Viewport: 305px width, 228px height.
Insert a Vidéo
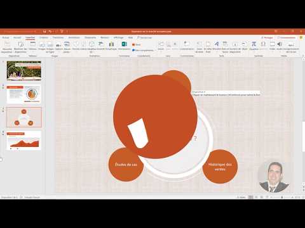(272, 46)
